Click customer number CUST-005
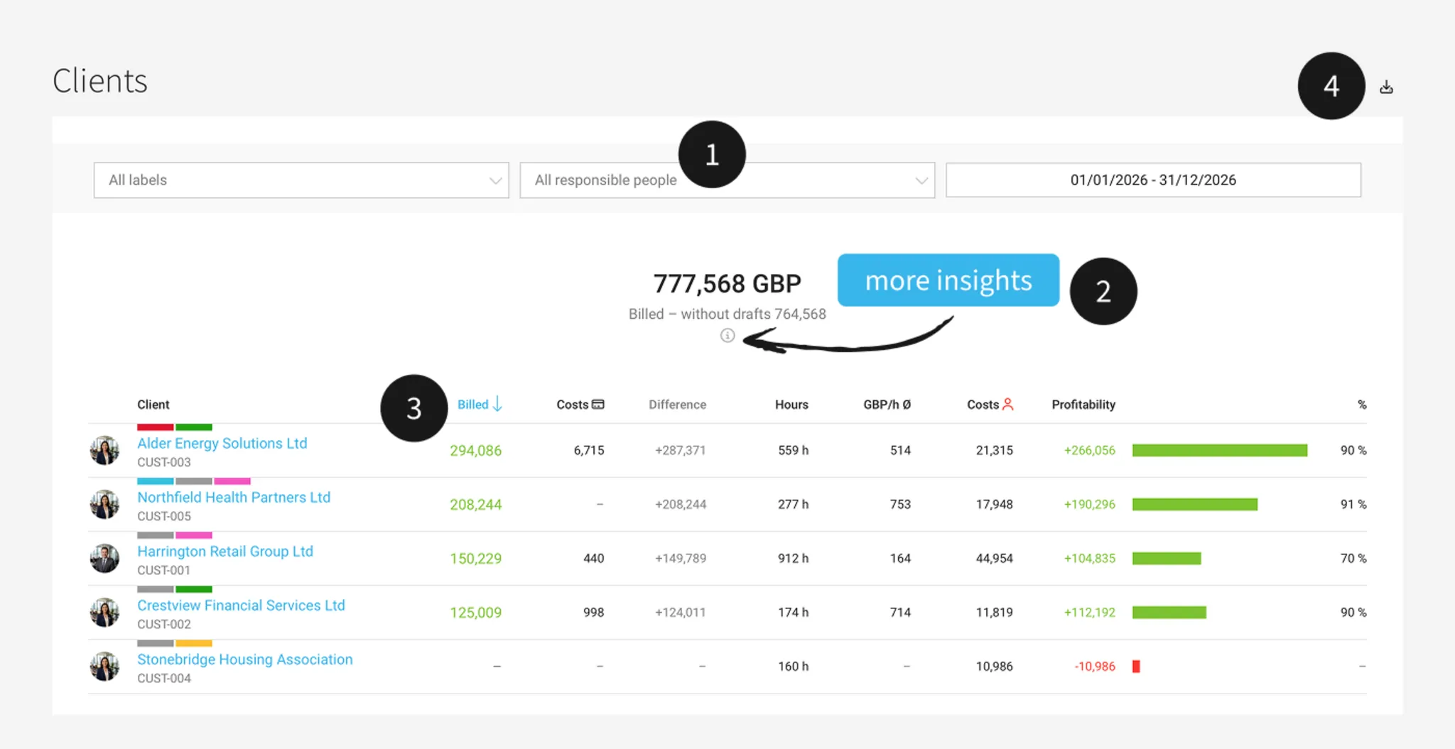 pyautogui.click(x=164, y=516)
